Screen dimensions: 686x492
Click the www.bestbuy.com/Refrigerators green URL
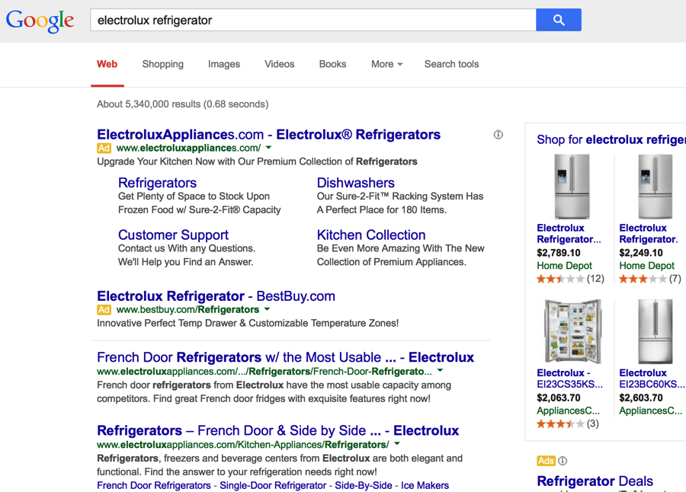[x=188, y=310]
